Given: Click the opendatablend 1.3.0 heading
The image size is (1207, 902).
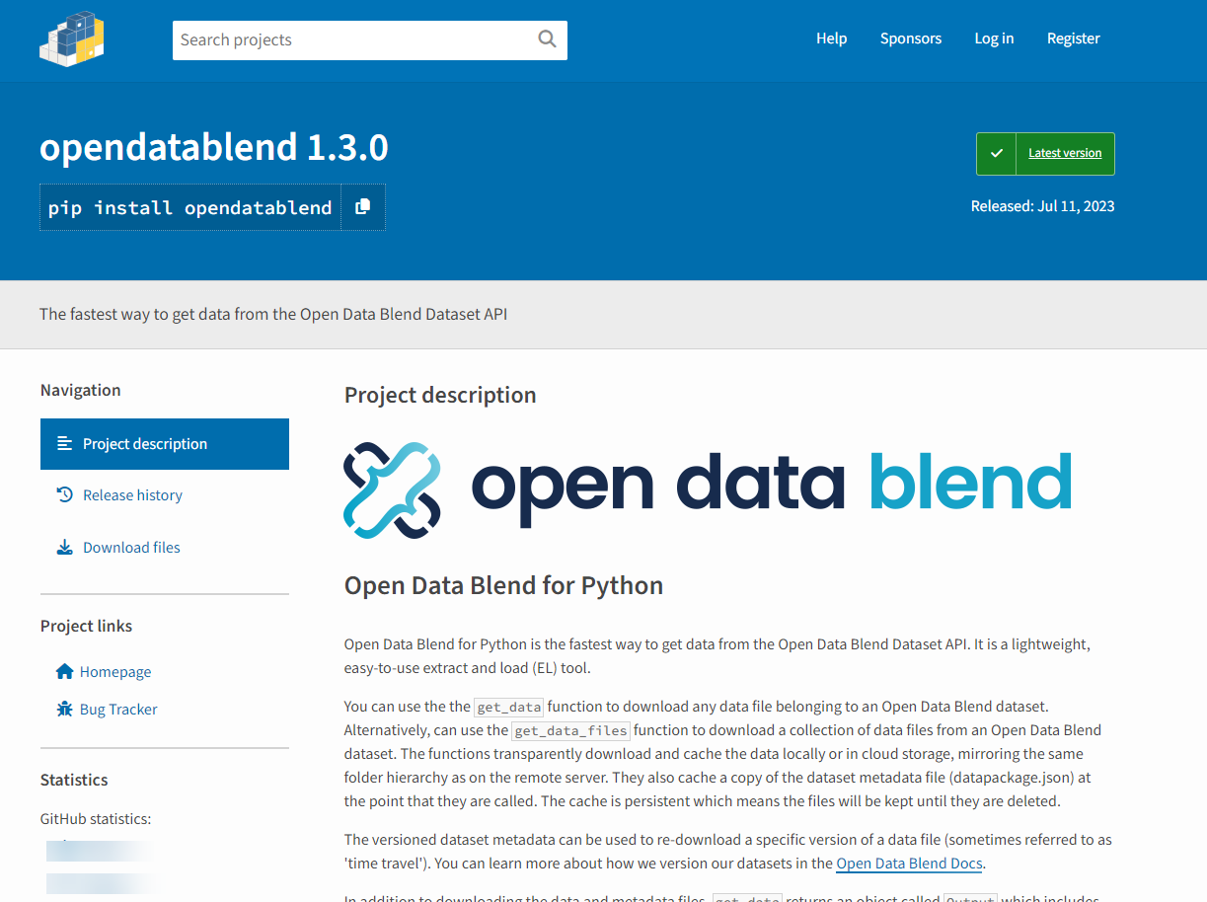Looking at the screenshot, I should (x=214, y=148).
